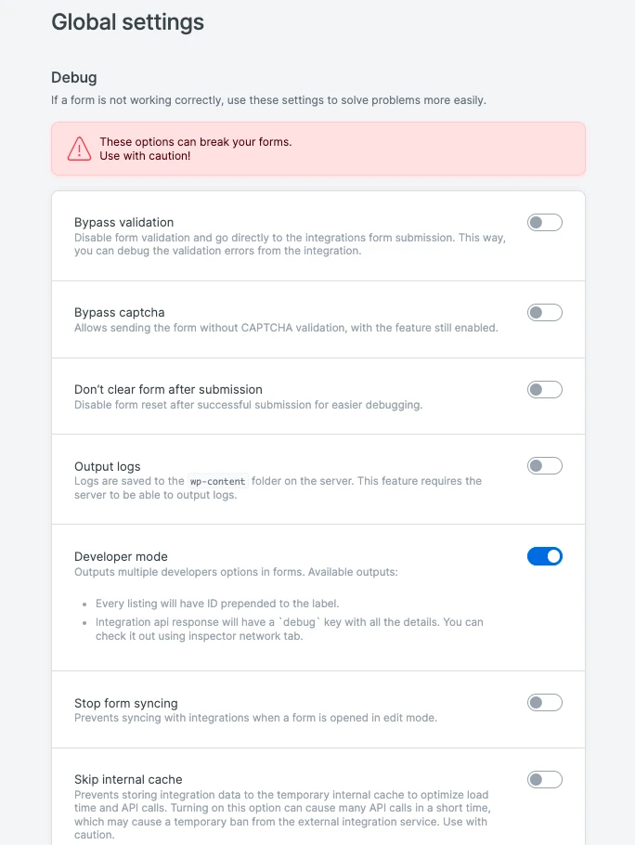Click the "Stop form syncing" title text
Screen dimensions: 635x845
(125, 703)
